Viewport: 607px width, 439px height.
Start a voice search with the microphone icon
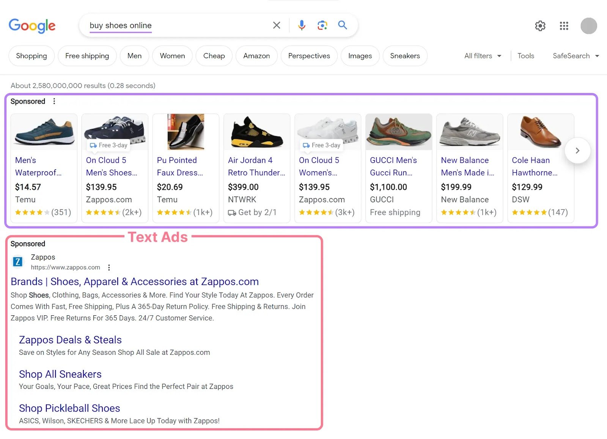(301, 25)
